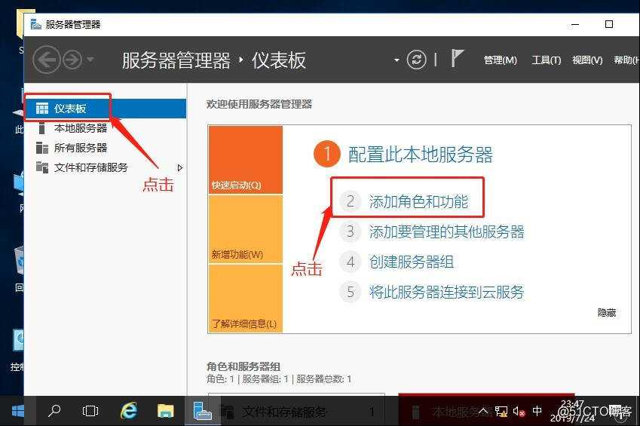Select 文件和存储服务 in the sidebar
Image resolution: width=640 pixels, height=426 pixels.
[x=106, y=167]
